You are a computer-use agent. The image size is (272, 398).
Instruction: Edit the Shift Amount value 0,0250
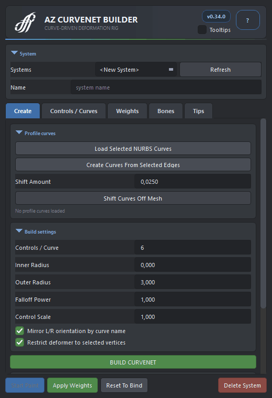192,182
